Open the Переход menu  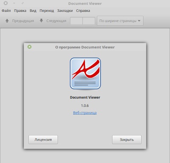tap(47, 11)
